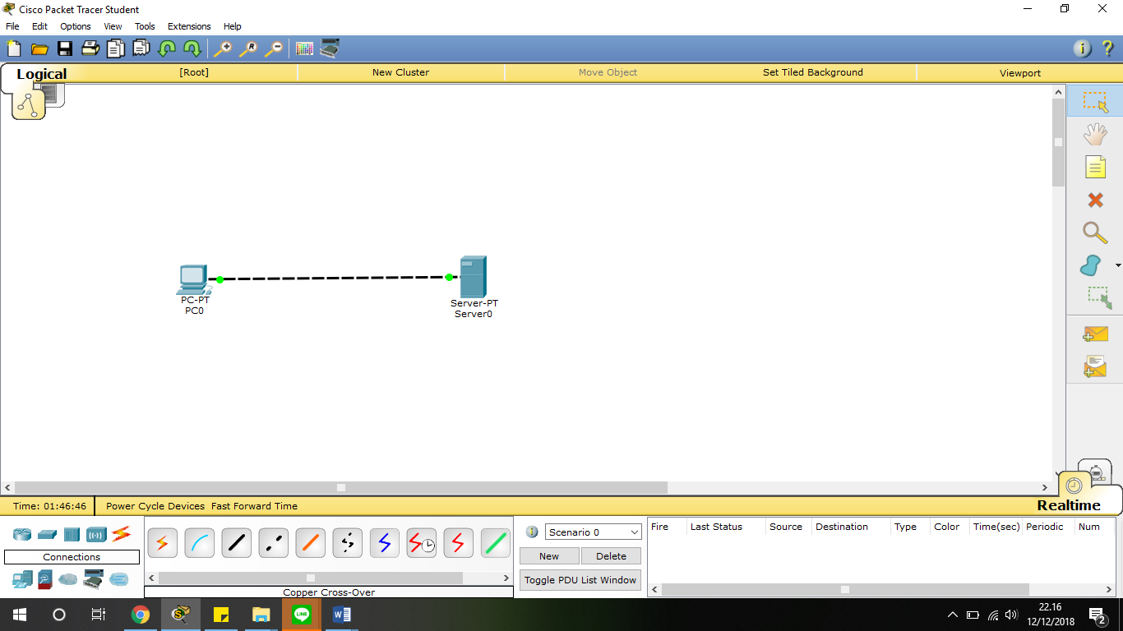Click the Undo arrow in the toolbar
The image size is (1123, 631).
[x=165, y=48]
